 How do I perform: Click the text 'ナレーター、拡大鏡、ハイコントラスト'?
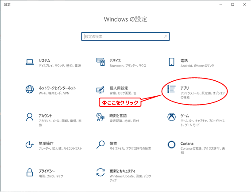pyautogui.click(x=60, y=148)
